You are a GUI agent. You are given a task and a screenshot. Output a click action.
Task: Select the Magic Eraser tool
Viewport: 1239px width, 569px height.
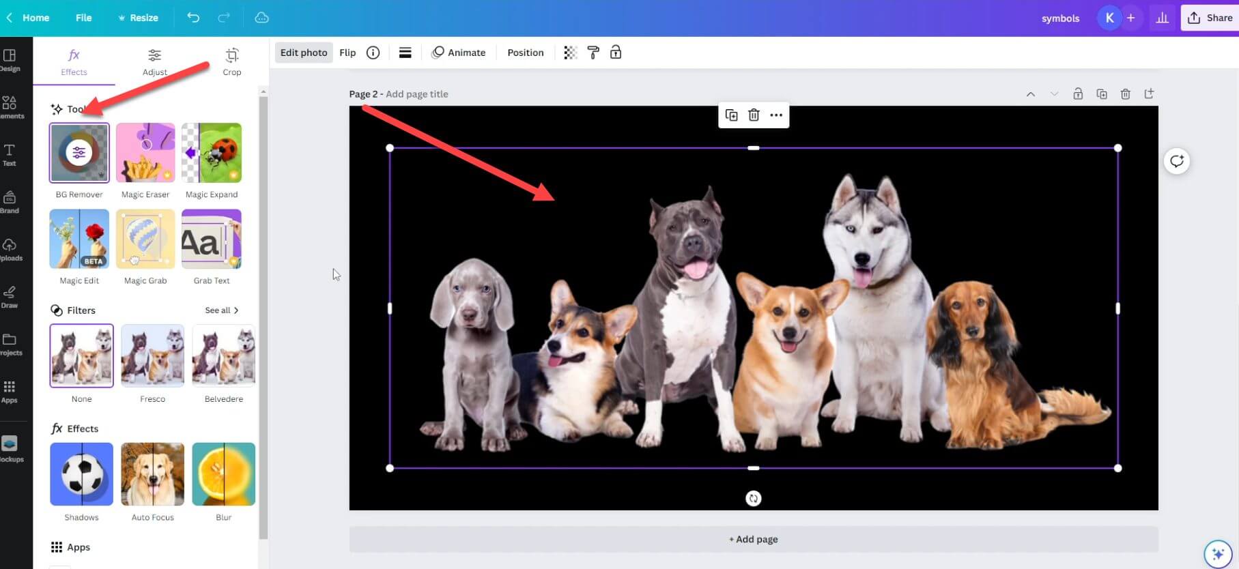coord(145,153)
